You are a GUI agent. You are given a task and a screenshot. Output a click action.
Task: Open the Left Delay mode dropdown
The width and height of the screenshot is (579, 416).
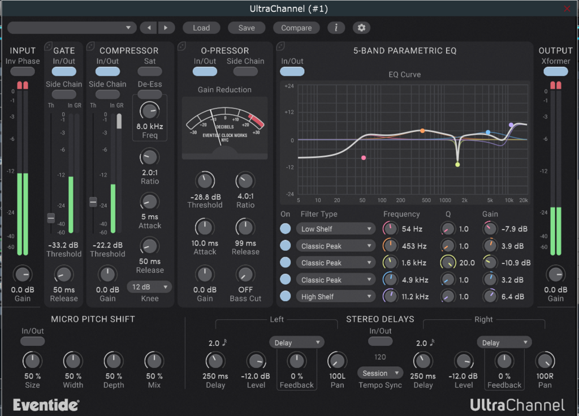pos(296,343)
